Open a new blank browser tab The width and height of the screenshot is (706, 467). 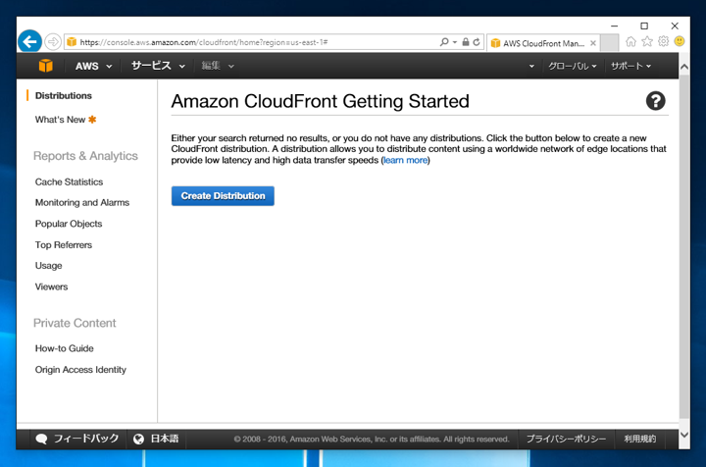(610, 43)
